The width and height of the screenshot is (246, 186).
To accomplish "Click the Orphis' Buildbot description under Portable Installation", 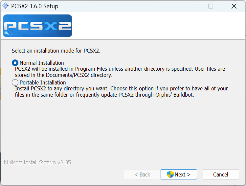I will (122, 92).
